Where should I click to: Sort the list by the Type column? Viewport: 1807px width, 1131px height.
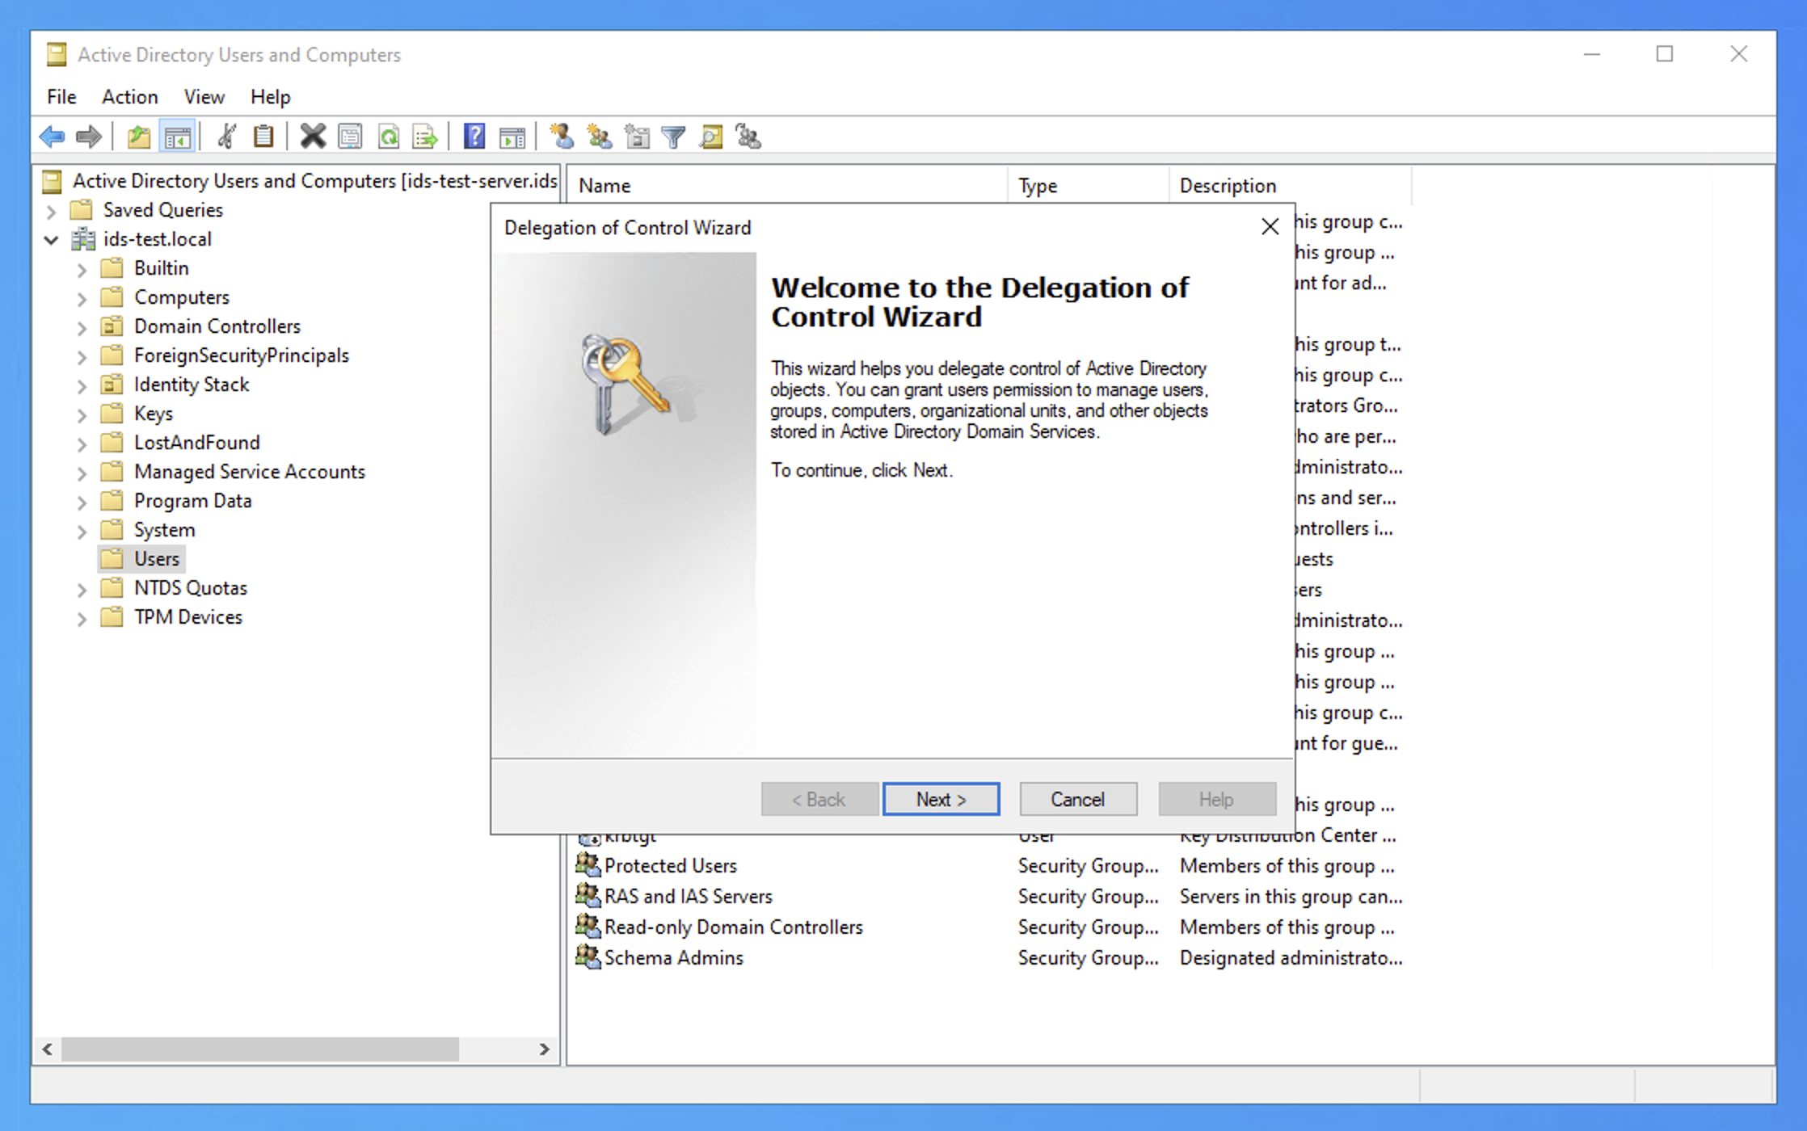(1089, 186)
